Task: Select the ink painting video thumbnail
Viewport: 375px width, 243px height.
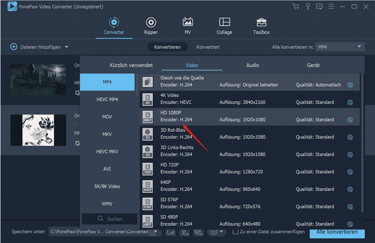Action: coord(38,130)
